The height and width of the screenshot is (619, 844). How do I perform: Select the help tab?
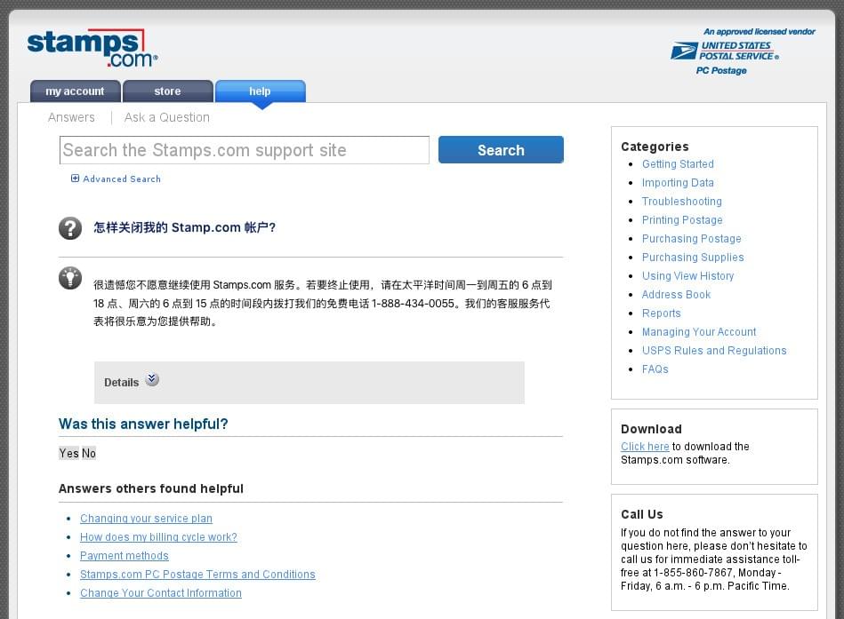pos(260,91)
